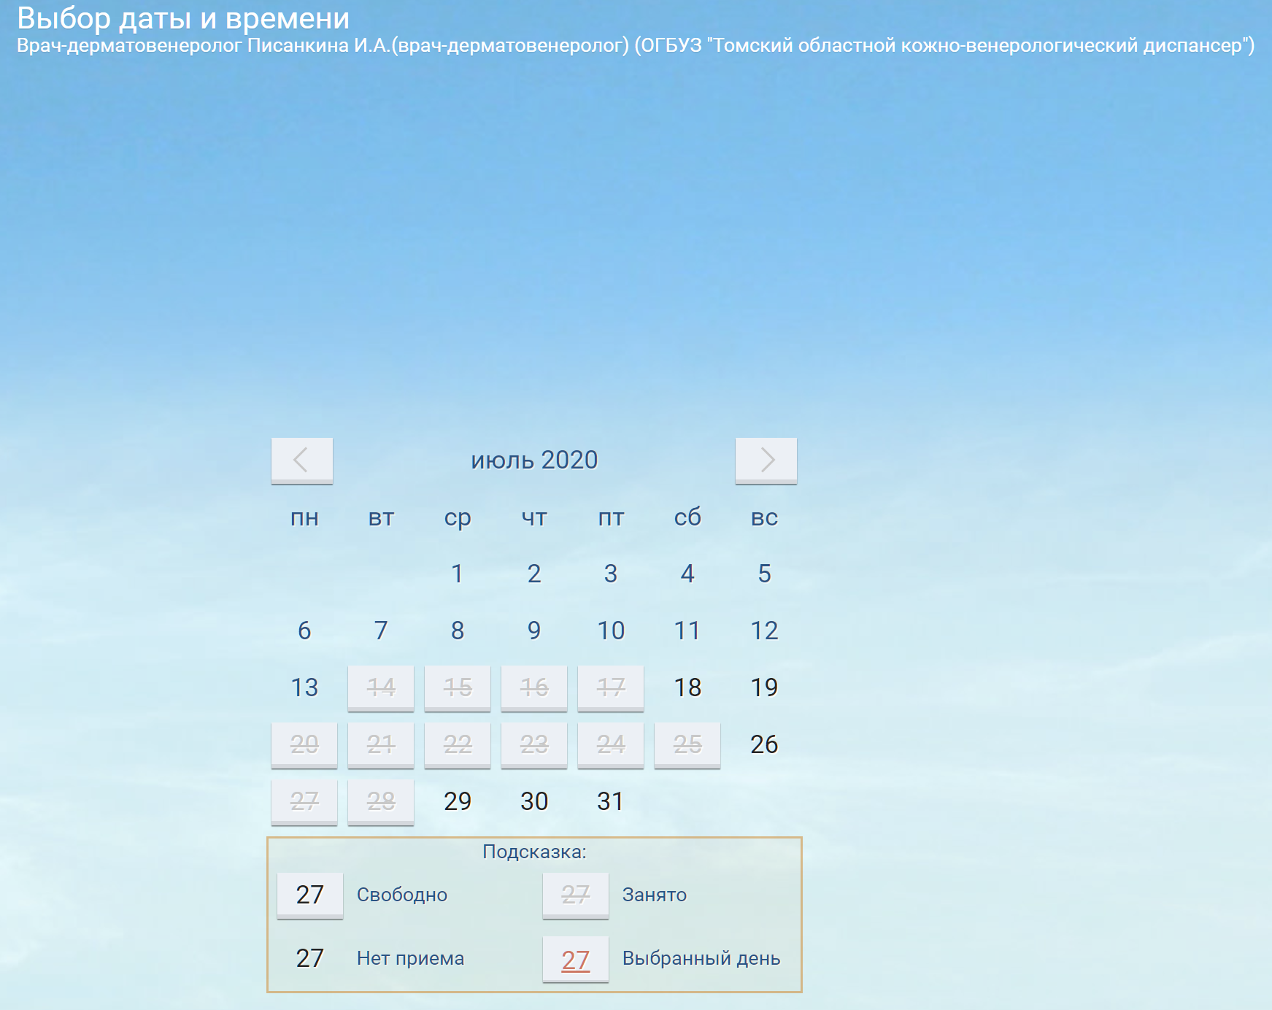
Task: Select July 11 in the calendar
Action: point(687,631)
